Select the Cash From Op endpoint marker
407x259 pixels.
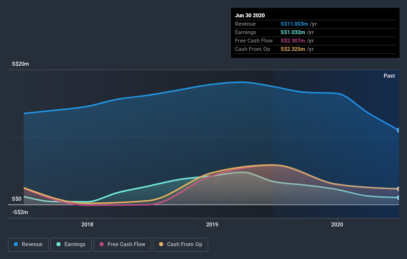(x=399, y=189)
